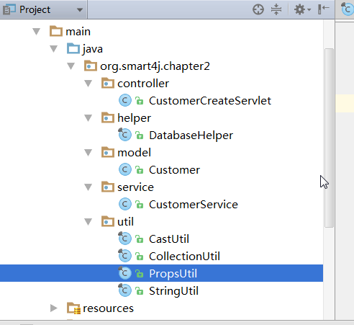Click the model package icon
The width and height of the screenshot is (354, 325).
pos(108,152)
